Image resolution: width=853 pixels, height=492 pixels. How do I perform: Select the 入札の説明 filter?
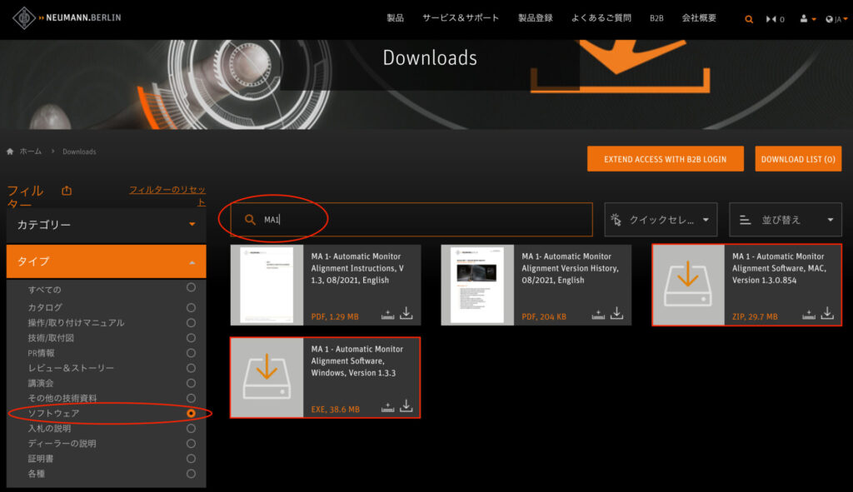click(191, 429)
